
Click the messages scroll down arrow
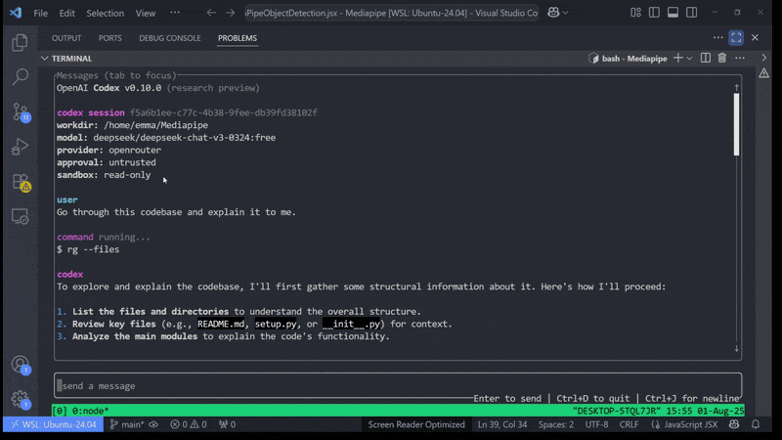click(x=737, y=349)
